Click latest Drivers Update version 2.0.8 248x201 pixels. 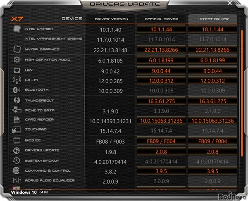coord(212,152)
